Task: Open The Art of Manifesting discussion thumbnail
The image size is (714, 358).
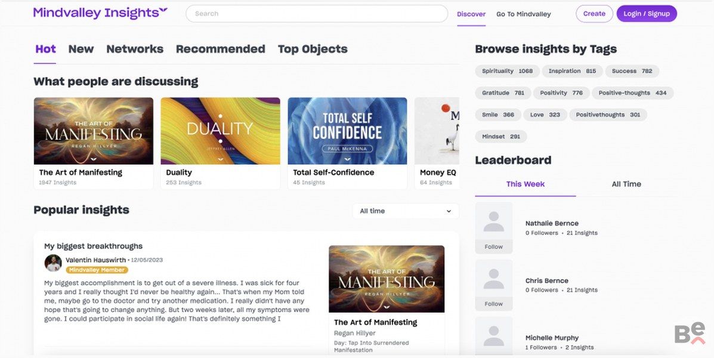Action: click(93, 131)
